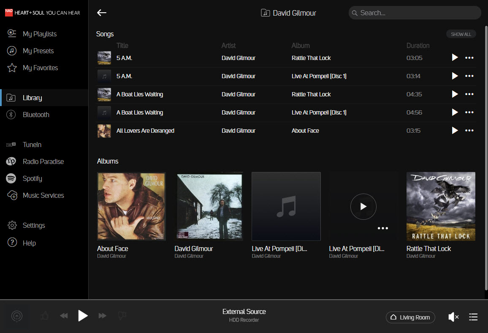Open more options for A Boat Lies Waiting, Rattle That Lock

click(469, 94)
